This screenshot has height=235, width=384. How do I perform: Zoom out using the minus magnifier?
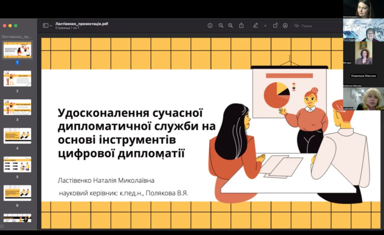point(221,26)
